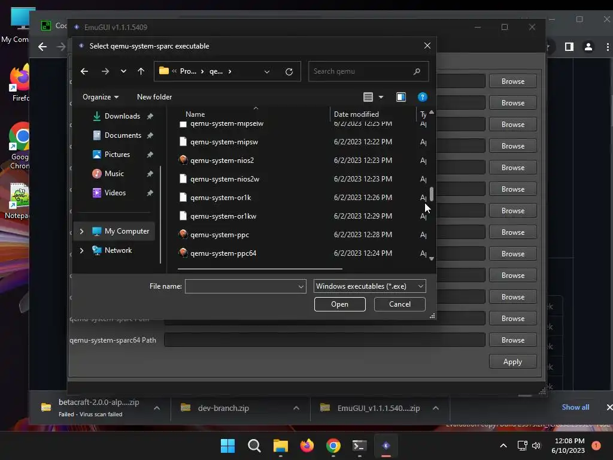
Task: Pin toggle next to Downloads folder
Action: 150,116
